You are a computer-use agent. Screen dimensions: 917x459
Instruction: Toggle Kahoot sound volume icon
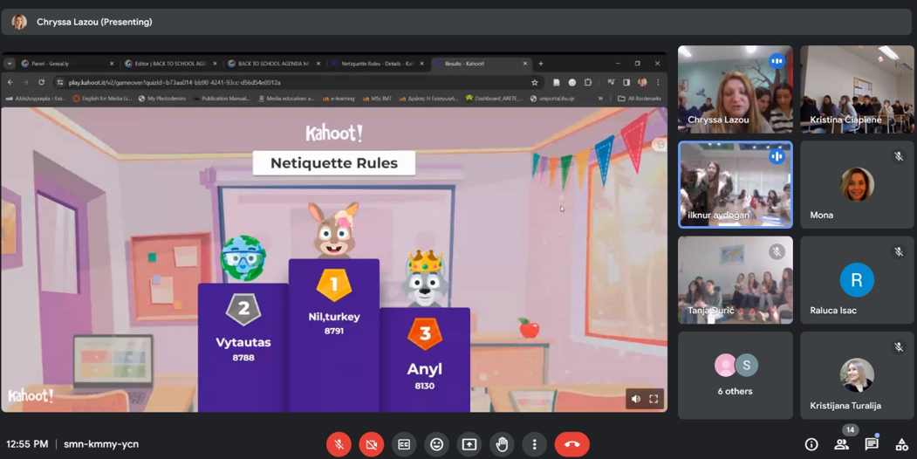click(636, 399)
